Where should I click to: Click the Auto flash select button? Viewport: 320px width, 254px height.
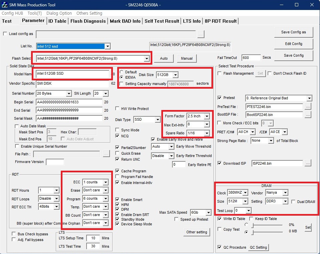pyautogui.click(x=164, y=58)
